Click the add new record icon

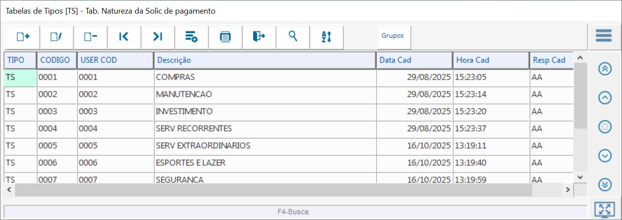coord(23,37)
